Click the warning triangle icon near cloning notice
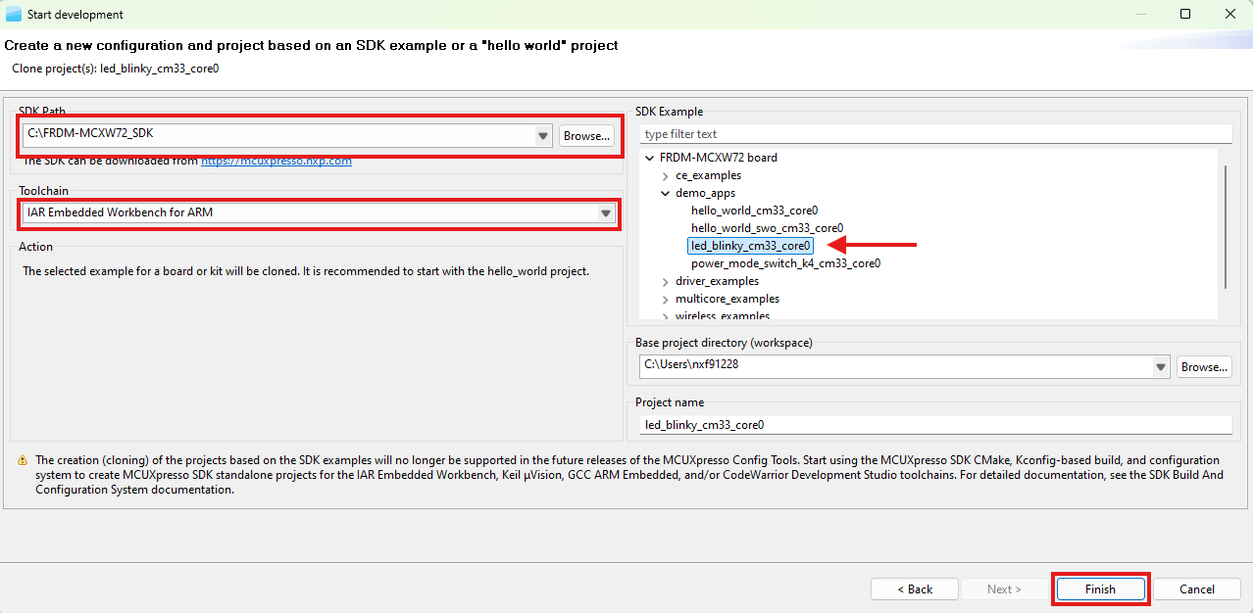 pos(21,459)
